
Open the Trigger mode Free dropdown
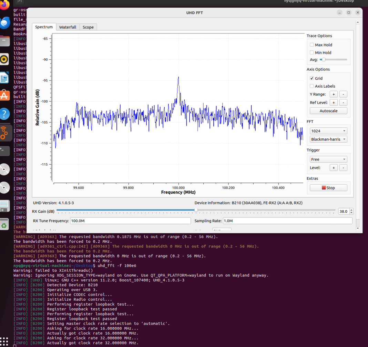click(328, 160)
